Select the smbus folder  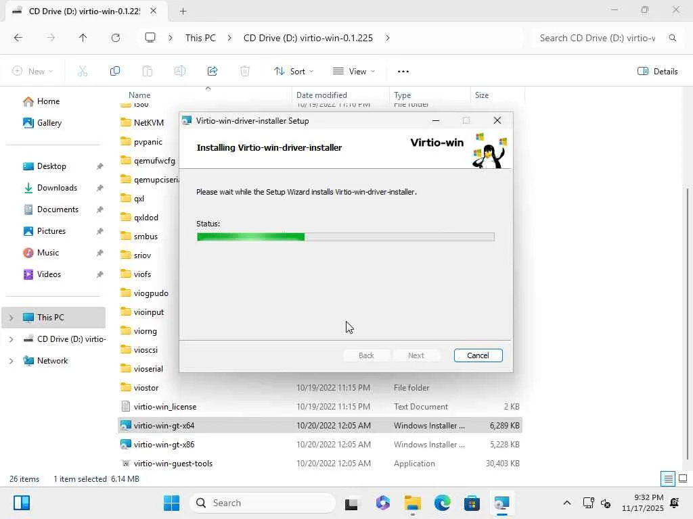146,237
